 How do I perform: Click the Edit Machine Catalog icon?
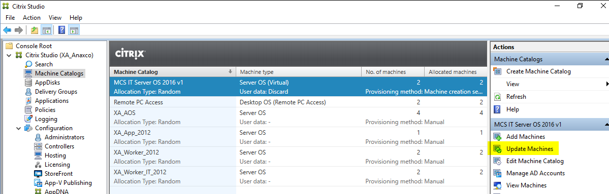tap(497, 161)
